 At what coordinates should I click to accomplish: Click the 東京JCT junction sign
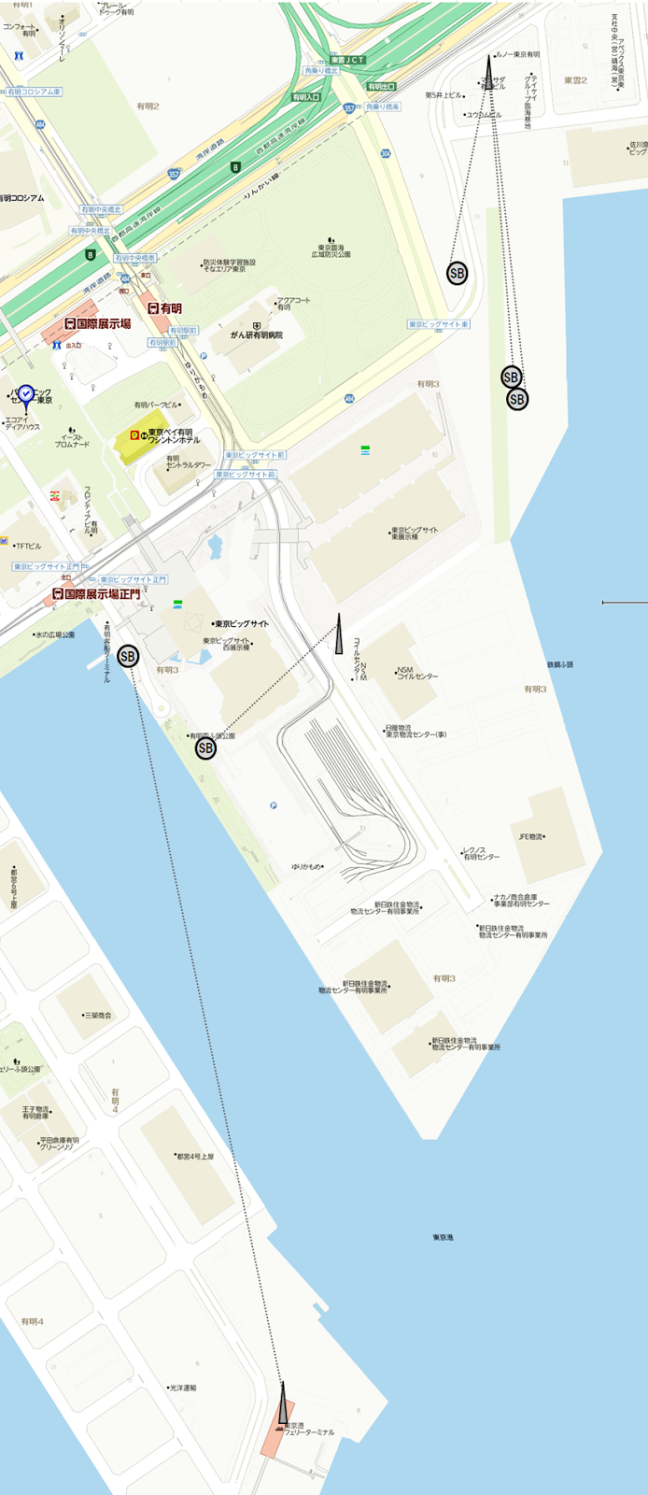point(348,60)
